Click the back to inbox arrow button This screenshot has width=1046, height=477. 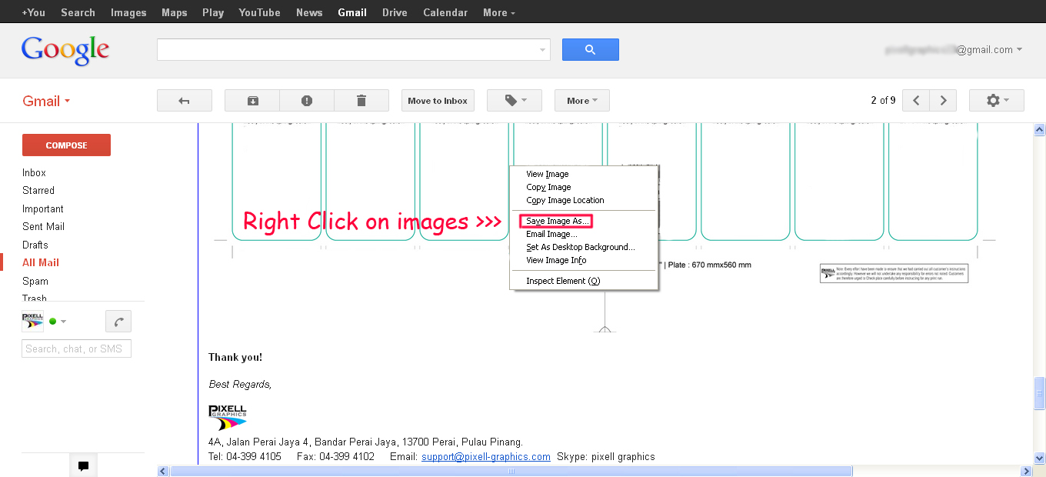pyautogui.click(x=184, y=101)
